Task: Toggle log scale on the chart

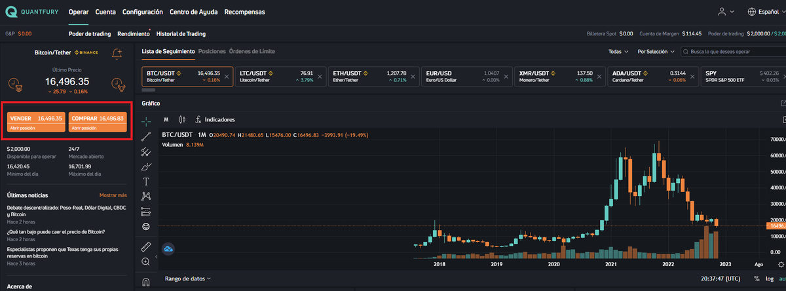Action: click(x=768, y=279)
